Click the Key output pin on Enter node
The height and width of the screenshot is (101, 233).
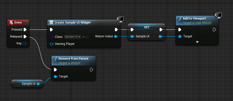pyautogui.click(x=25, y=43)
